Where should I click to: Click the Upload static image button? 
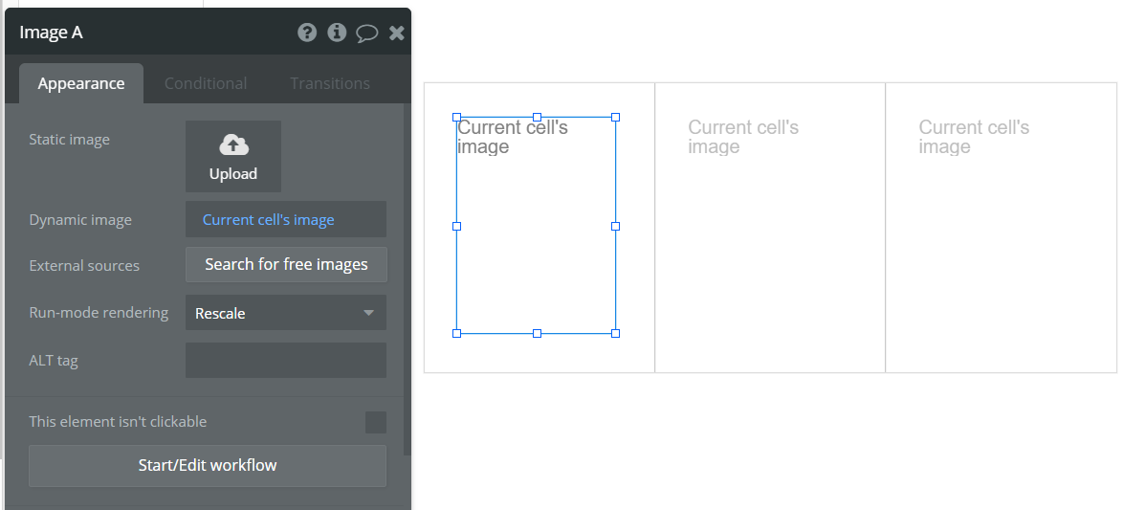point(233,156)
